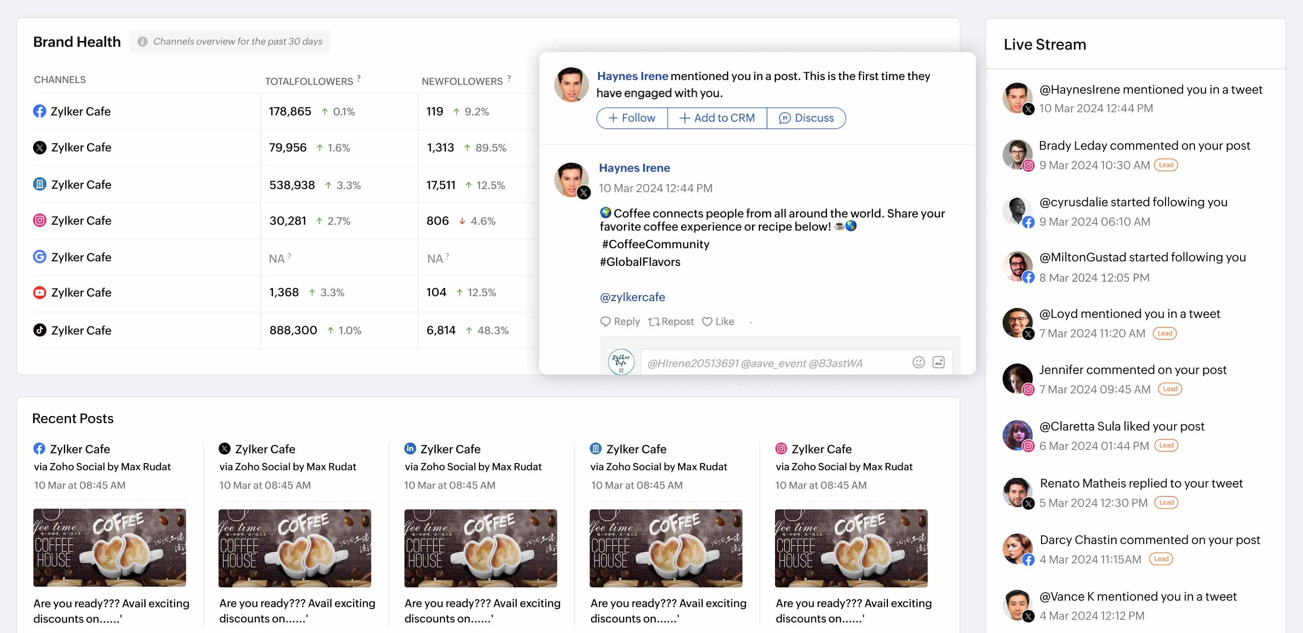Open Brady Leday's comment in Live Stream
The image size is (1303, 633).
click(1144, 146)
